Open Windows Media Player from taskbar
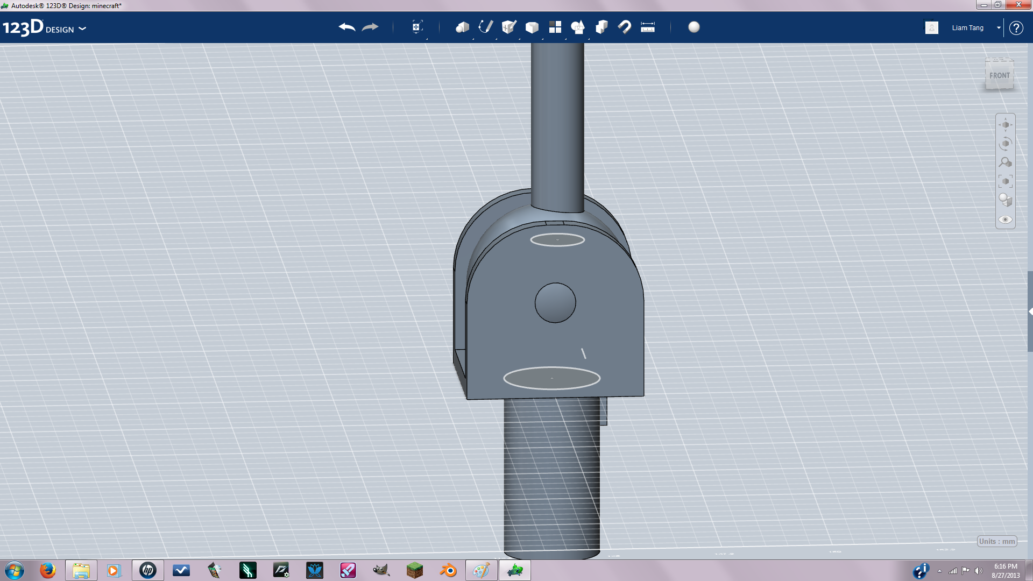1033x581 pixels. click(114, 570)
